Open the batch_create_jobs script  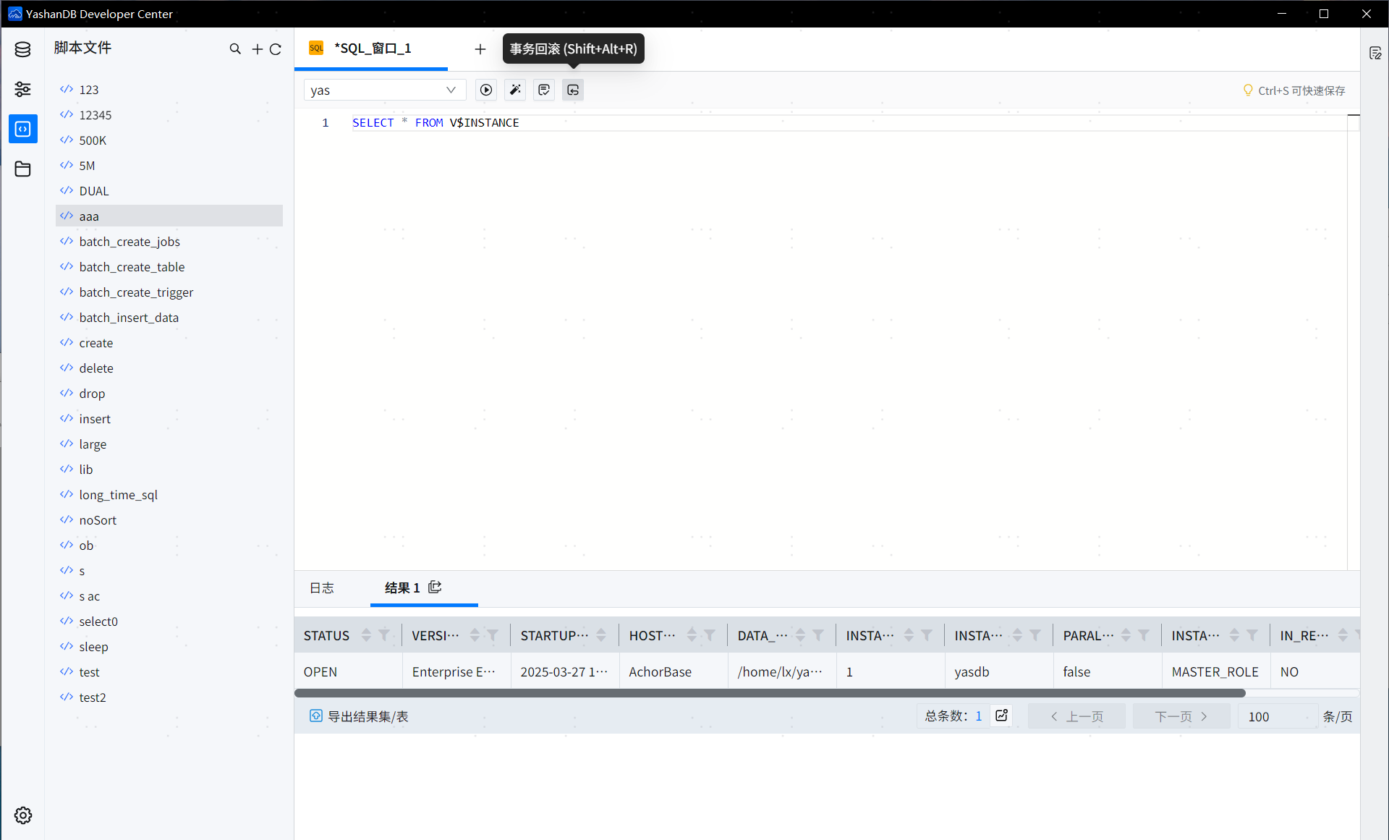click(x=169, y=241)
